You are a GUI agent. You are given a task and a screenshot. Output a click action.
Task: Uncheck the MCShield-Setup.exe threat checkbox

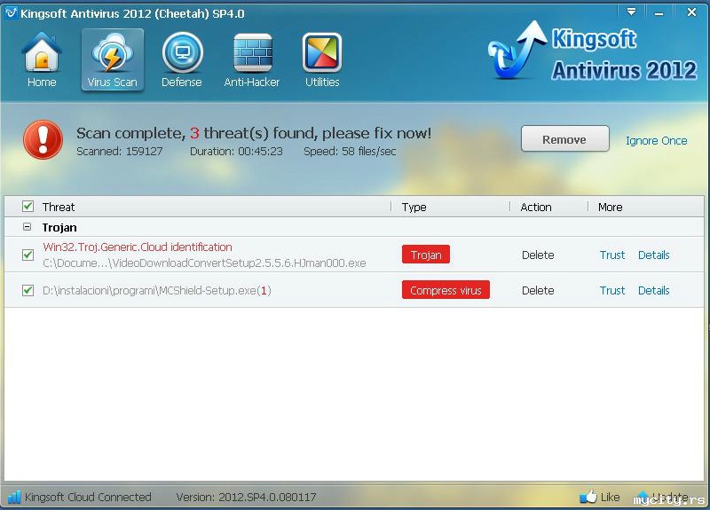(28, 290)
